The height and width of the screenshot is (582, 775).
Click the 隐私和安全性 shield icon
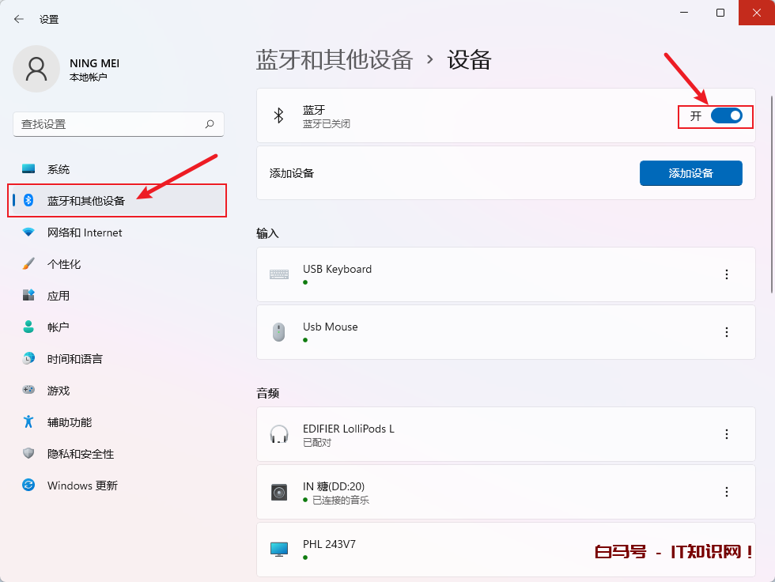tap(28, 454)
